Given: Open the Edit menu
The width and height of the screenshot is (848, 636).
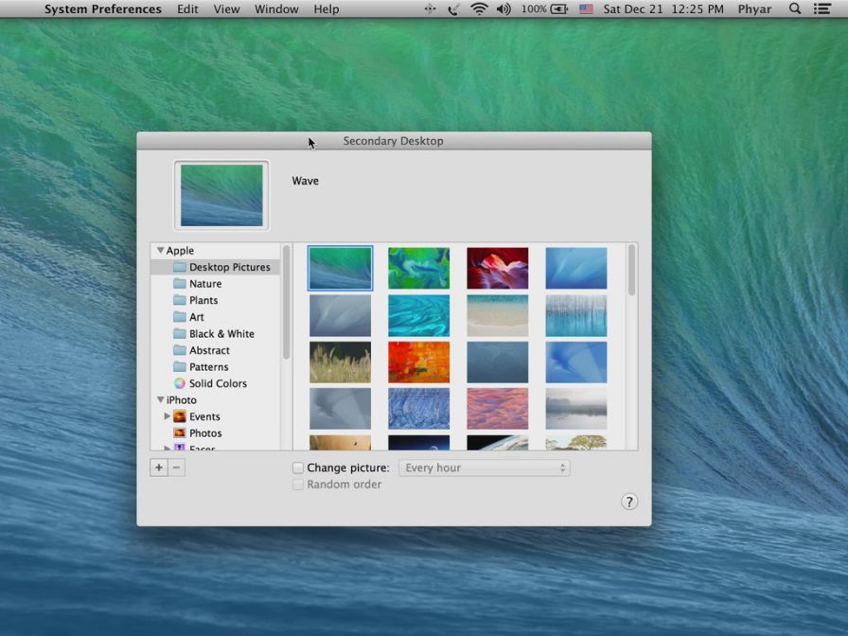Looking at the screenshot, I should 187,9.
